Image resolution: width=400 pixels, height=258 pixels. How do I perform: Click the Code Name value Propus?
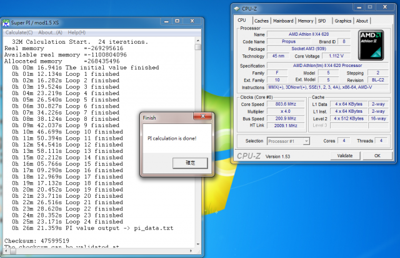[289, 41]
